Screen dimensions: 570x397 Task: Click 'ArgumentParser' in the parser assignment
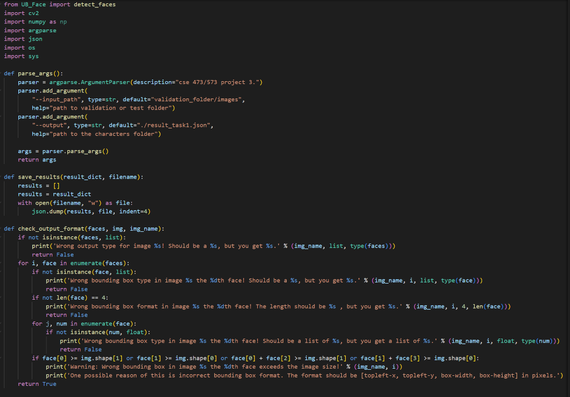pos(105,82)
